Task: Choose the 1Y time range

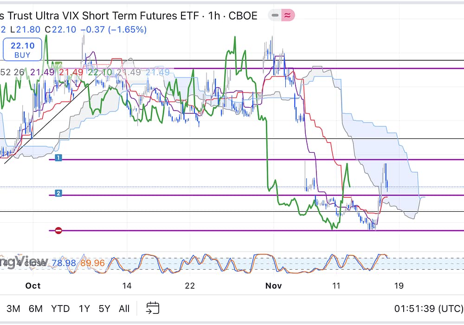Action: pos(84,308)
